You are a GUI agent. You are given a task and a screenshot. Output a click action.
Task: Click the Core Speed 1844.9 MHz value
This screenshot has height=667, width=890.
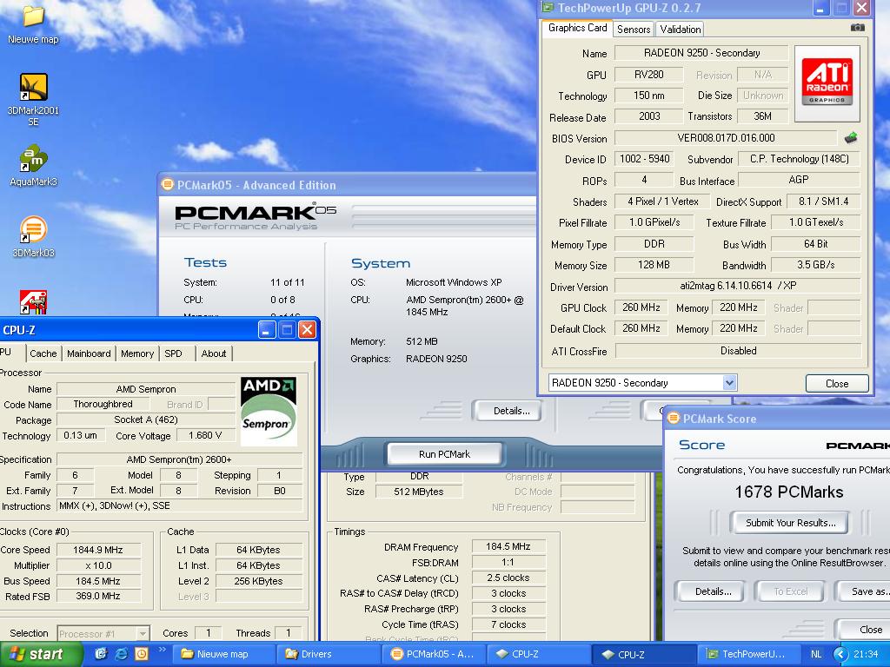coord(98,550)
